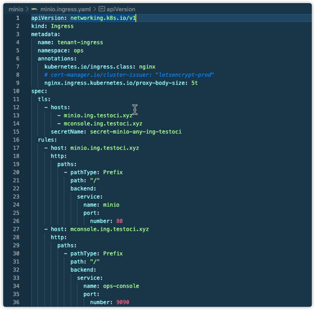Click the path "/" value on line 31

tap(95, 262)
